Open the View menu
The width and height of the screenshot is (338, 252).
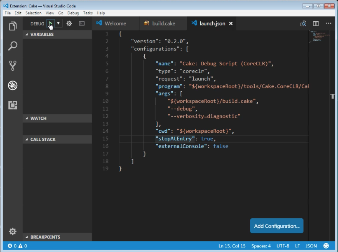50,13
